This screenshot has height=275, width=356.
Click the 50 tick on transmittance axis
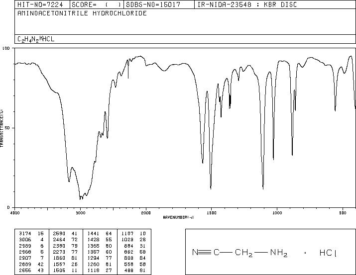[7, 128]
